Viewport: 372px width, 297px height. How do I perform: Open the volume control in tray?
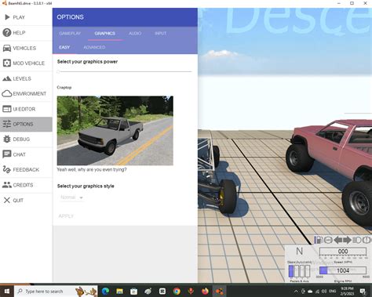point(324,291)
